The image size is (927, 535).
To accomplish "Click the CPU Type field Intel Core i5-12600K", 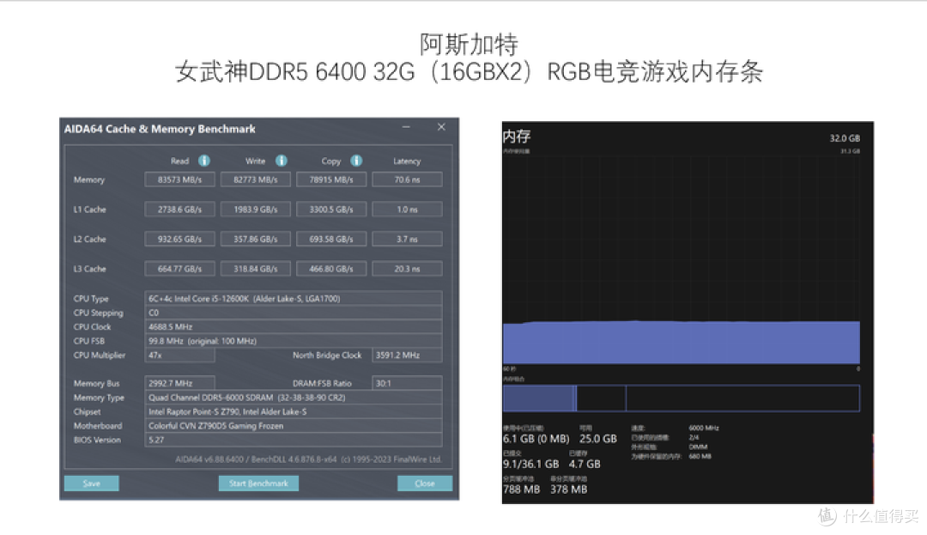I will tap(294, 299).
